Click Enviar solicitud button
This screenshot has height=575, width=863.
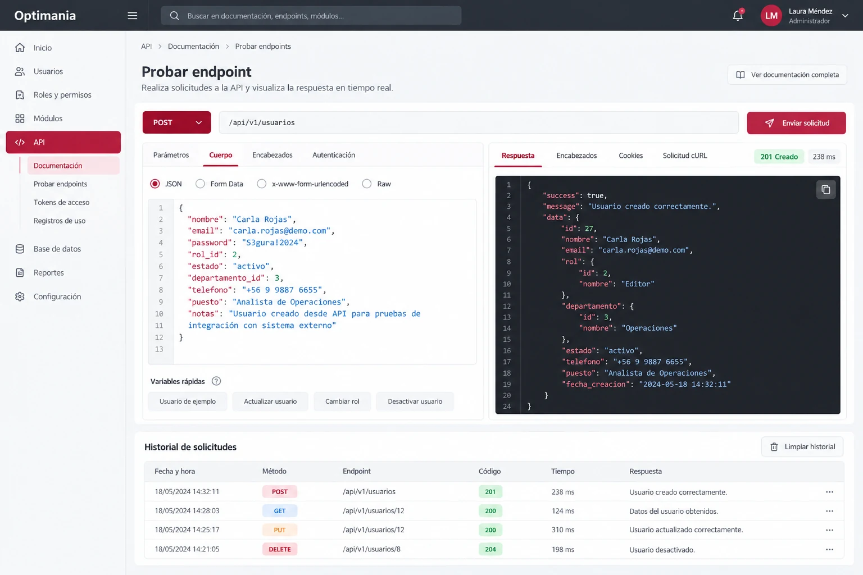[x=796, y=123]
